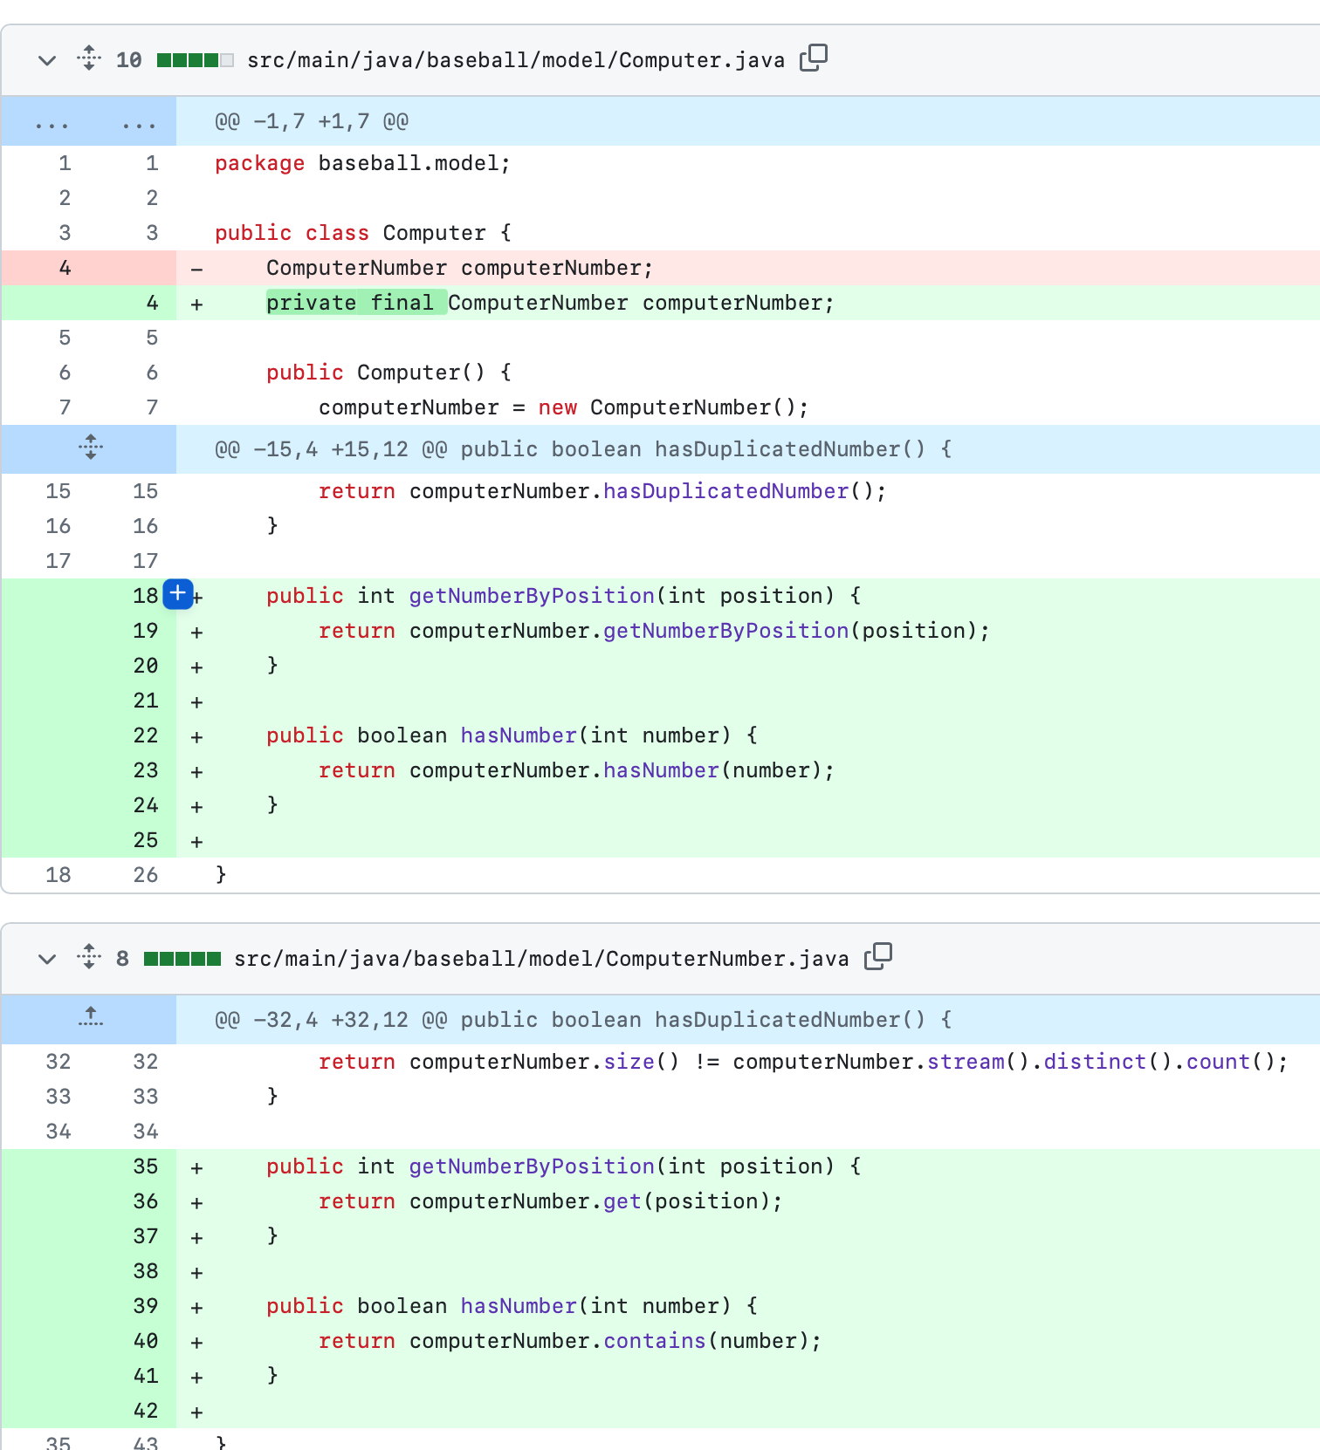The width and height of the screenshot is (1320, 1450).
Task: Expand all lines in ComputerNumber.java
Action: 89,957
